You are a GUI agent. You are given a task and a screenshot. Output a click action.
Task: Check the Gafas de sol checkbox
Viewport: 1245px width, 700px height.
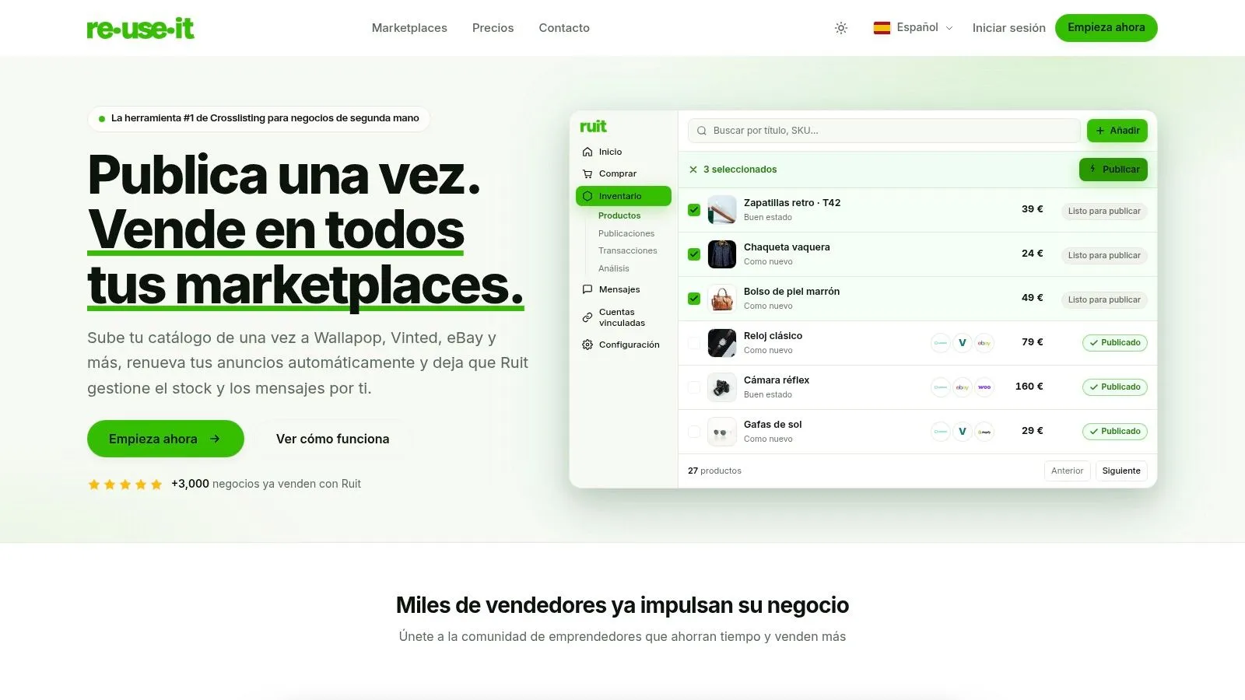coord(694,432)
